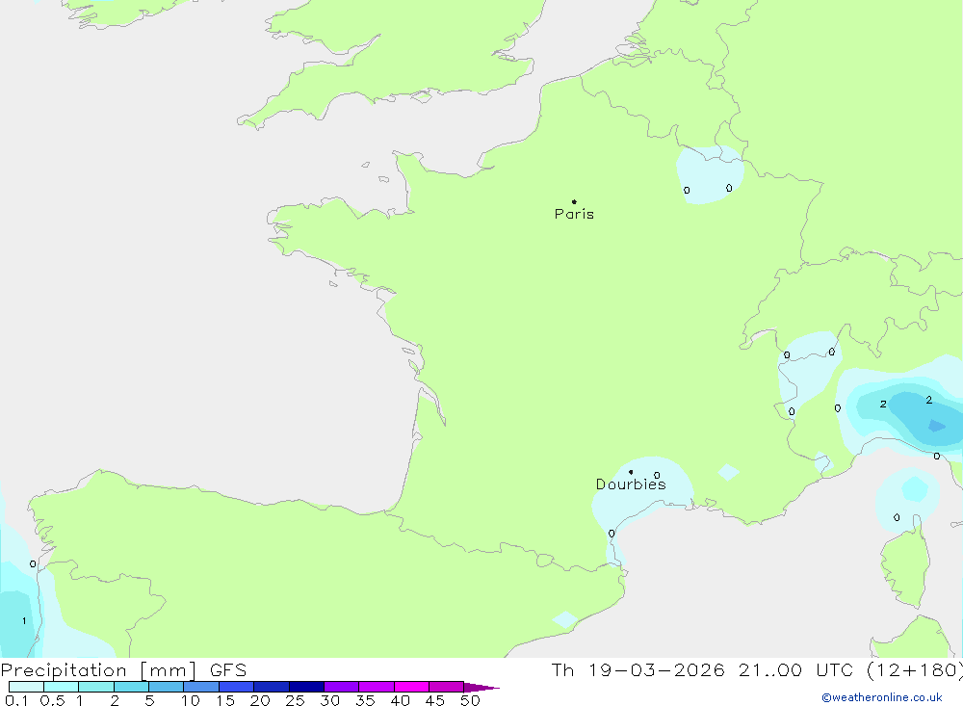963x706 pixels.
Task: Click the '21..00 UTC' time text
Action: pyautogui.click(x=794, y=669)
